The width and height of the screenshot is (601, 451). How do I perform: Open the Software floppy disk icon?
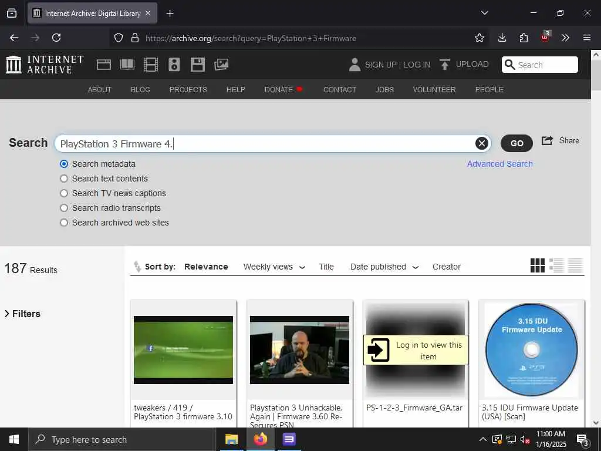[x=198, y=65]
